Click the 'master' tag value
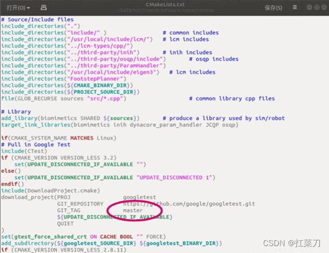Viewport: 329px width, 253px height. (x=133, y=211)
